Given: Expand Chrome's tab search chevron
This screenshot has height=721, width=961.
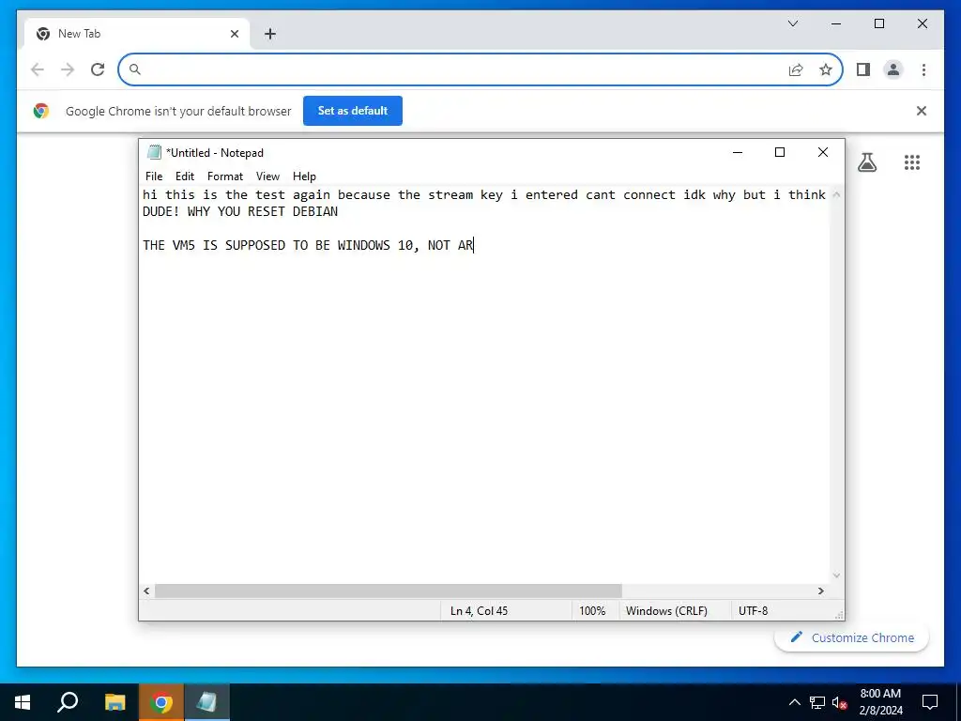Looking at the screenshot, I should point(792,23).
